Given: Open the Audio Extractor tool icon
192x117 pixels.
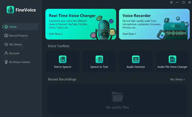Looking at the screenshot, I should point(136,59).
